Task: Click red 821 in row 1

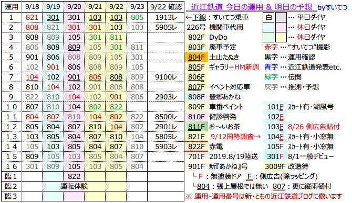Action: pos(32,17)
